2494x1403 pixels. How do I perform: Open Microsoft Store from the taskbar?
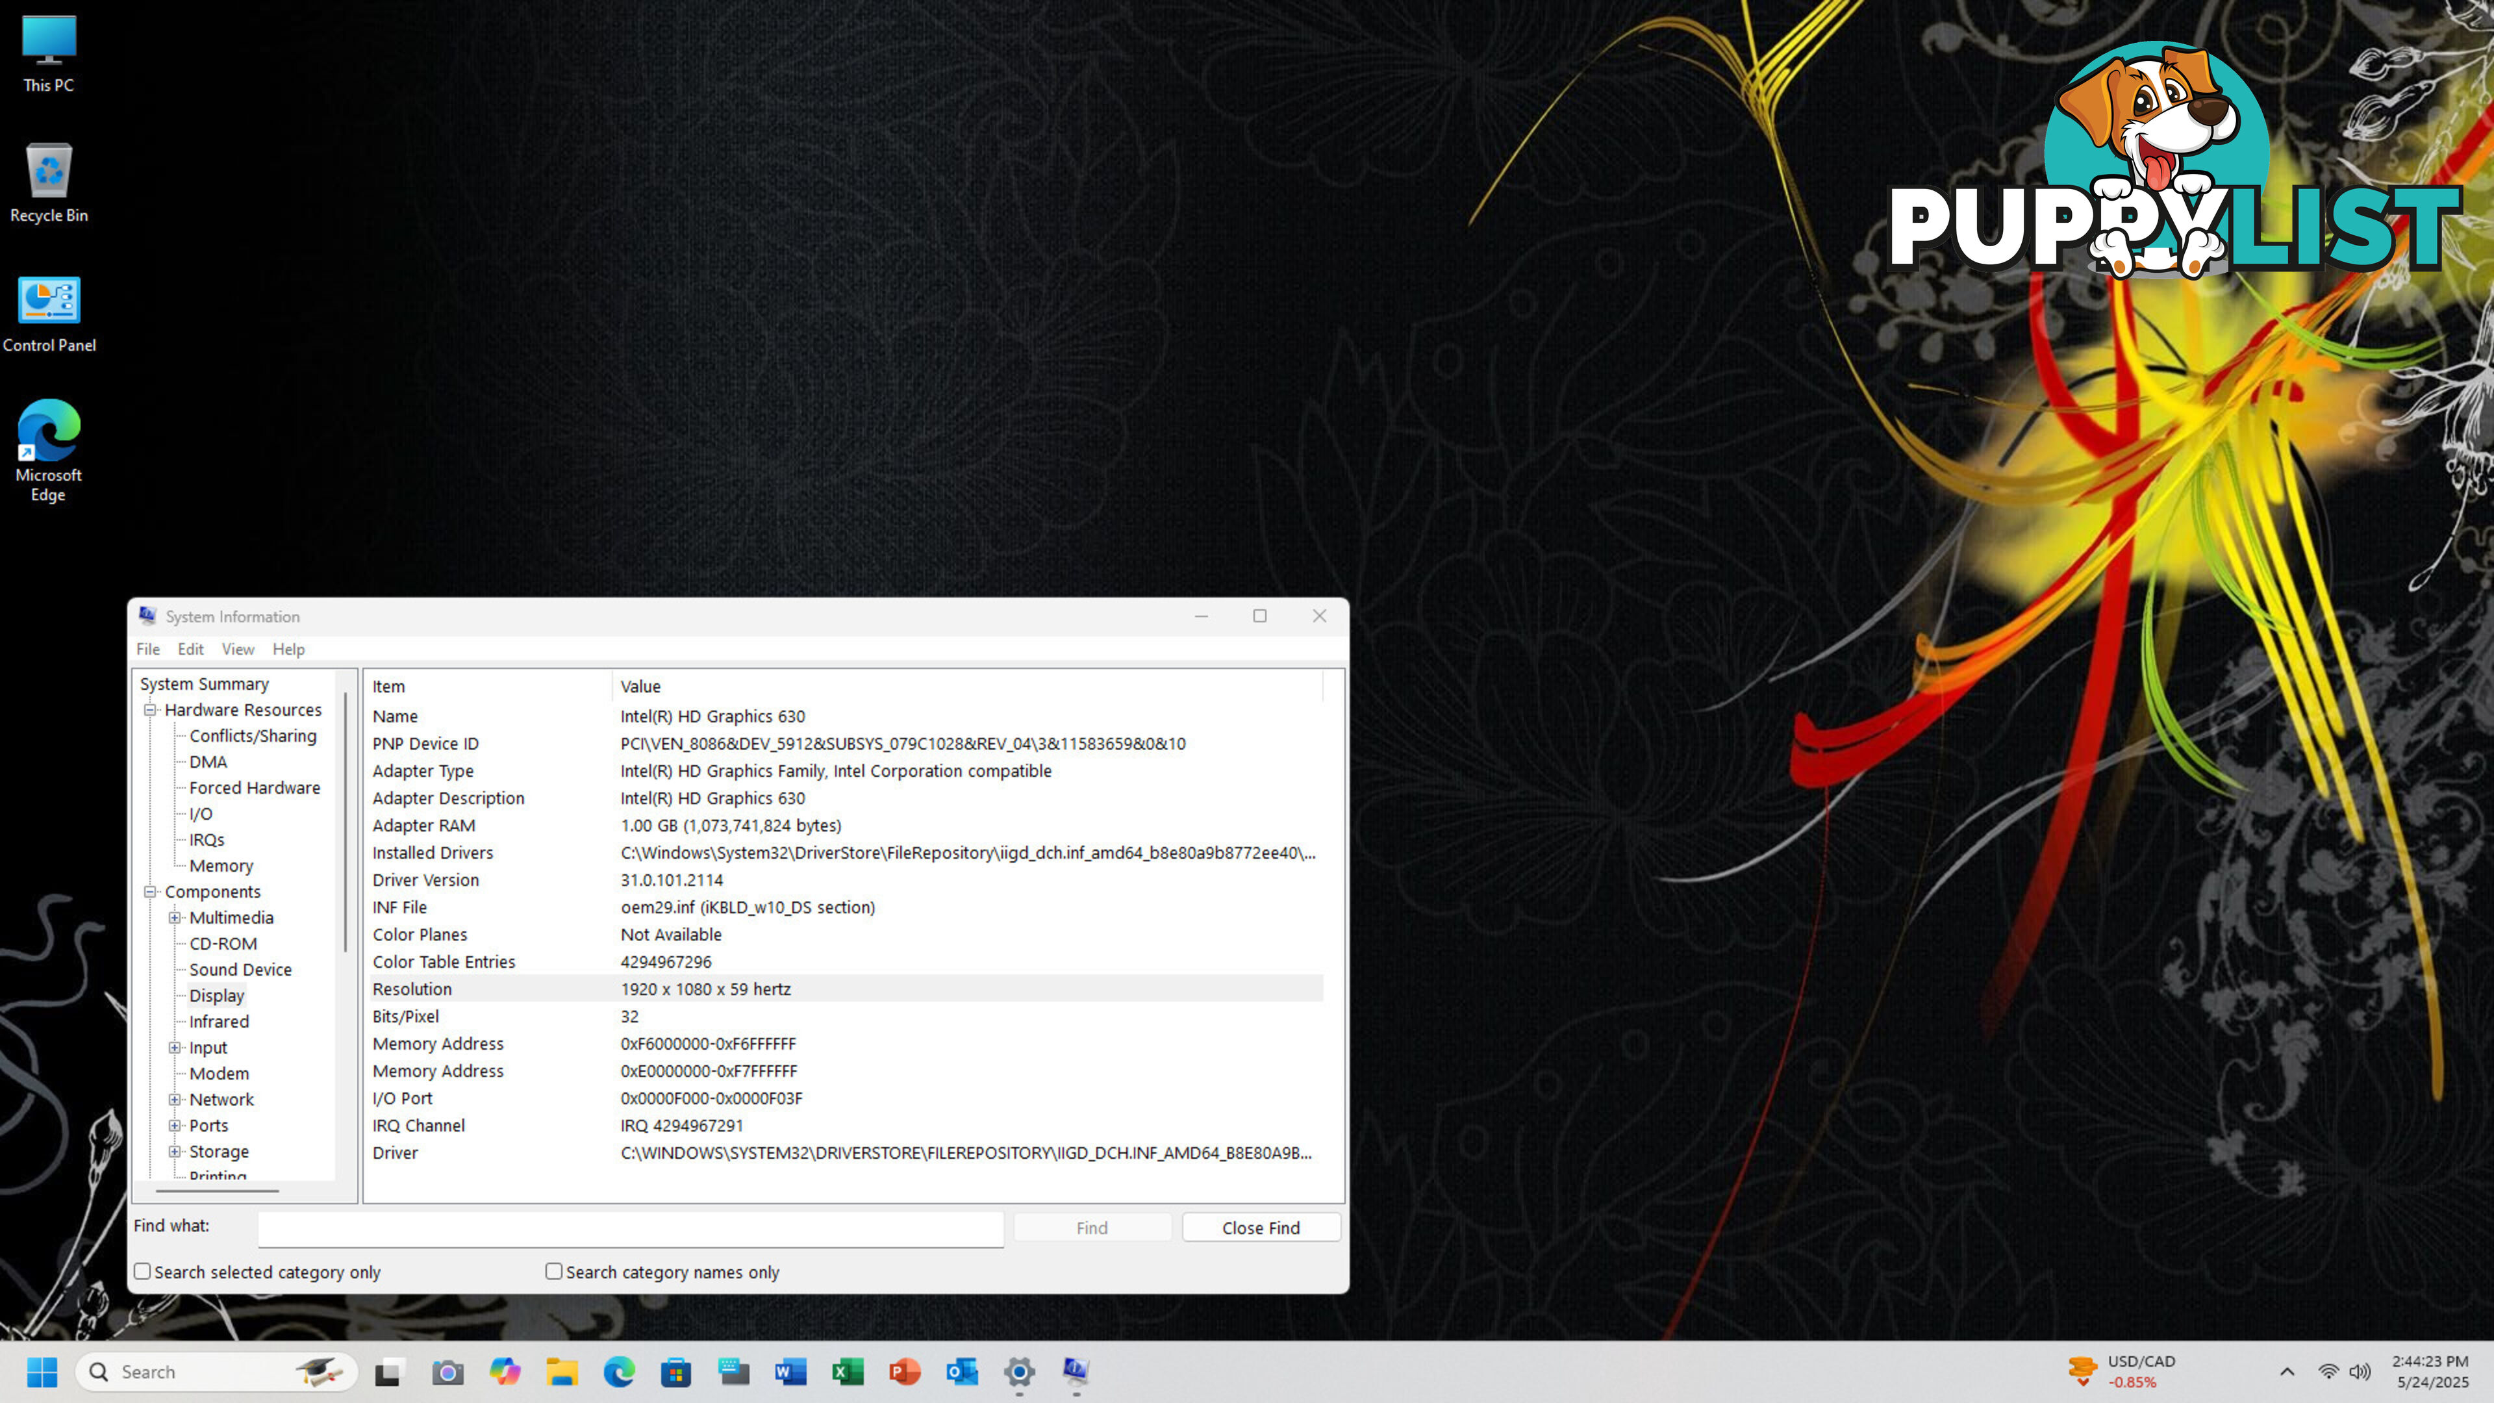point(675,1371)
